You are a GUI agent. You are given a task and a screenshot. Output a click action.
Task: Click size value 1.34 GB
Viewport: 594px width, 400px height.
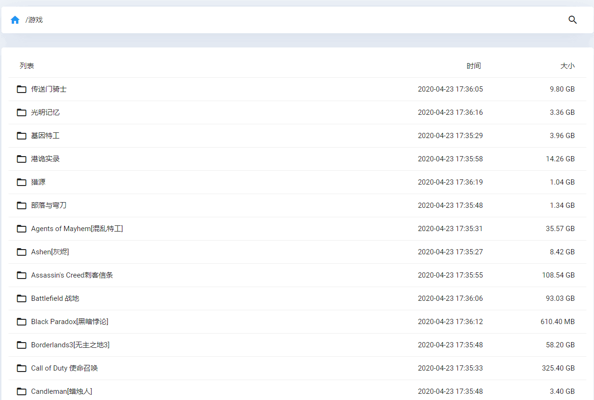562,205
